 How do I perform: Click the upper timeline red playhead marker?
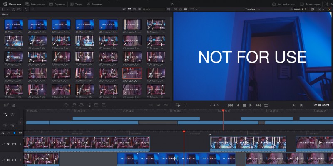[223, 110]
